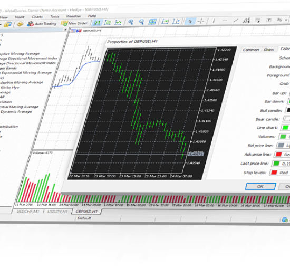Select the trendline drawing tool
Viewport: 290px width, 268px height.
(236, 21)
